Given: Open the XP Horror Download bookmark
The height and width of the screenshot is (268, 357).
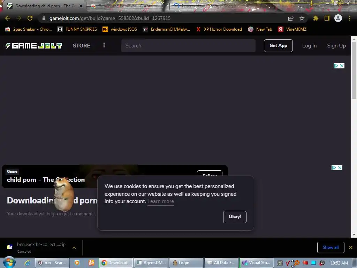Looking at the screenshot, I should [219, 29].
